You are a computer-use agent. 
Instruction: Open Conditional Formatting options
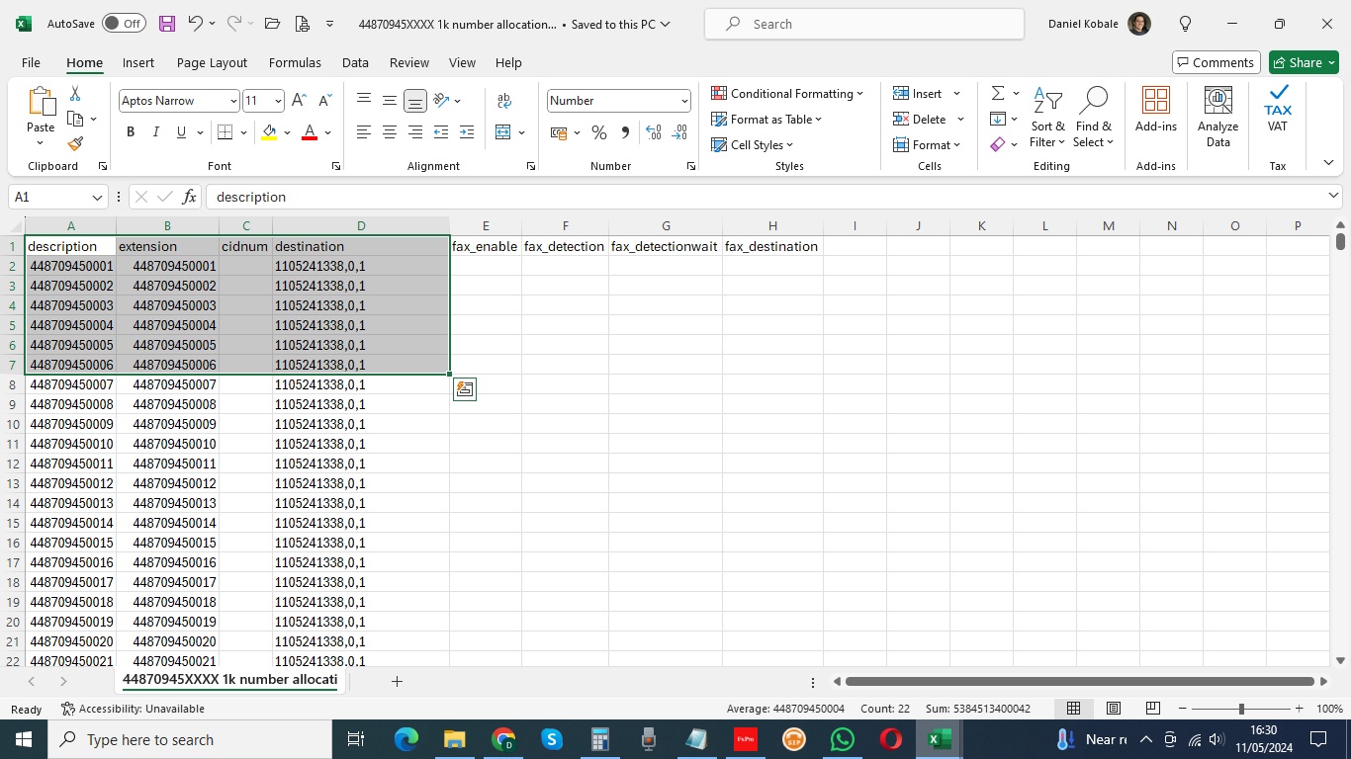(x=788, y=93)
